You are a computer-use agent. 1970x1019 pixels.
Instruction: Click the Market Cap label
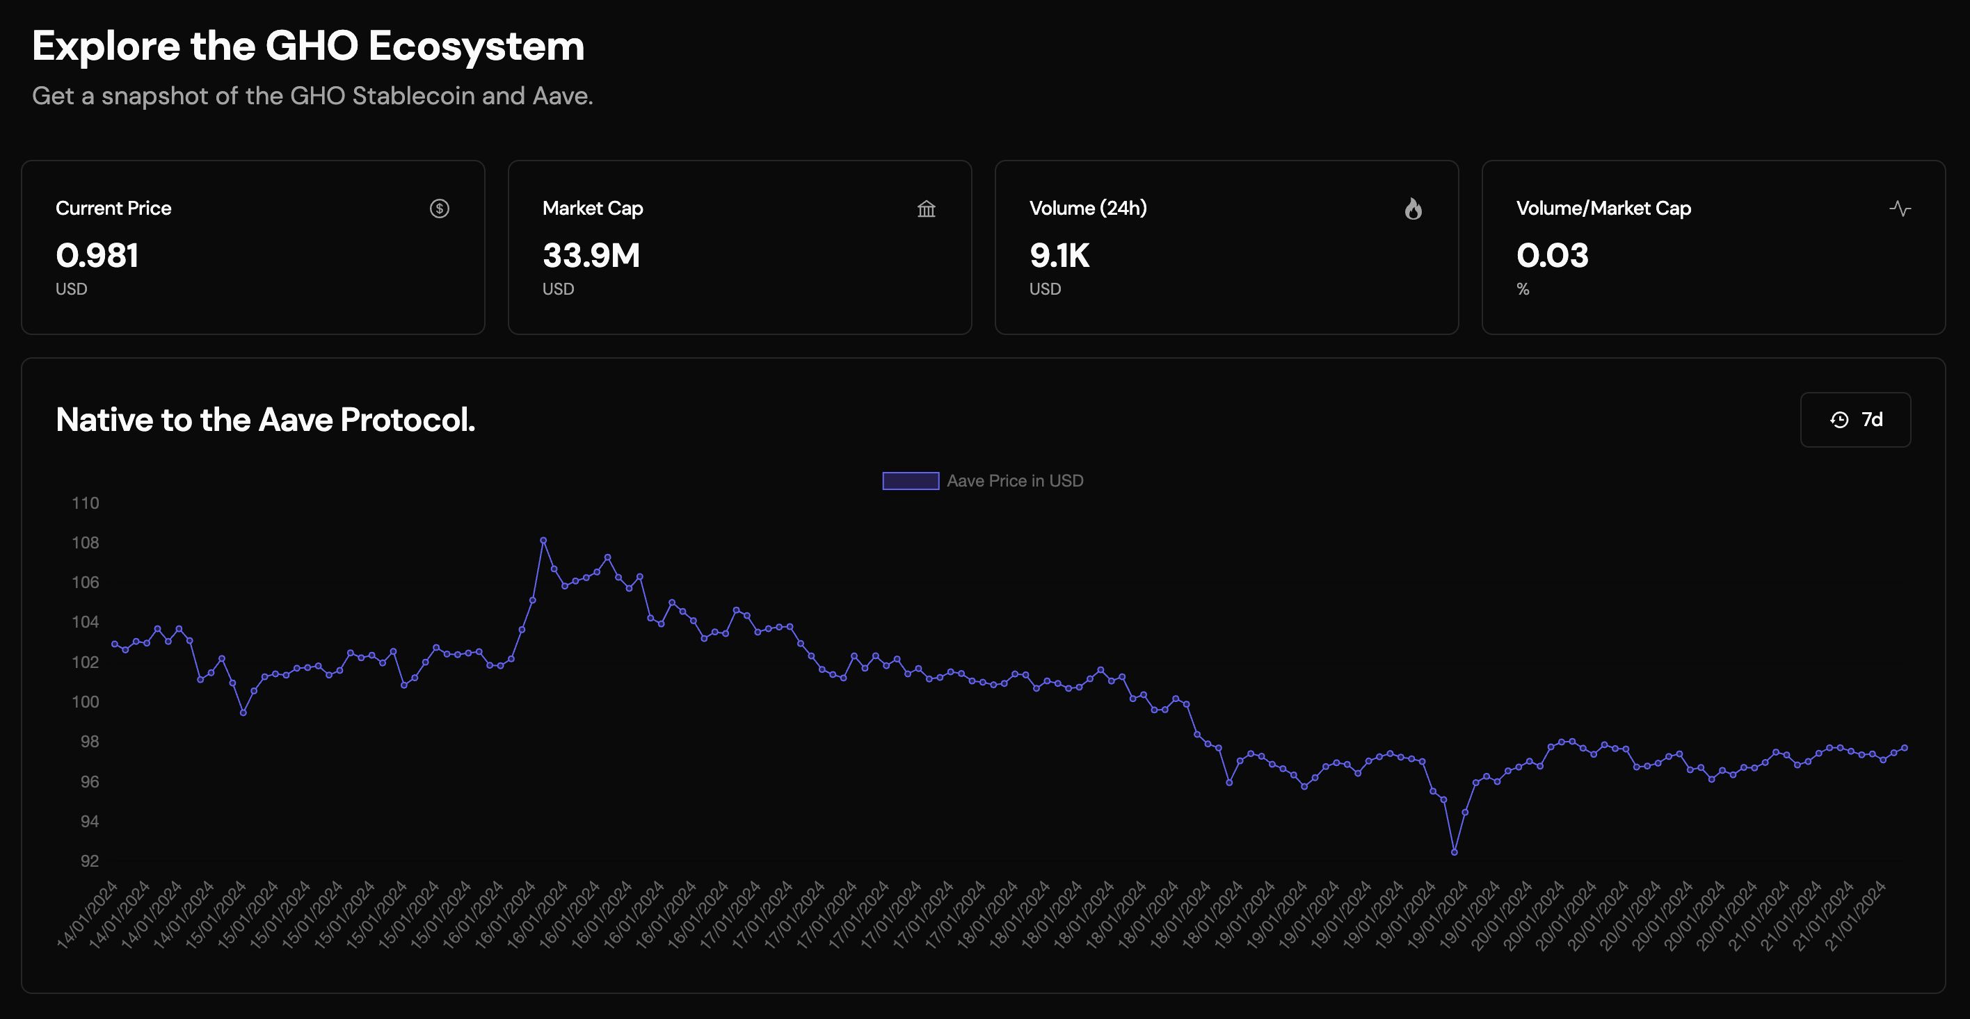593,208
